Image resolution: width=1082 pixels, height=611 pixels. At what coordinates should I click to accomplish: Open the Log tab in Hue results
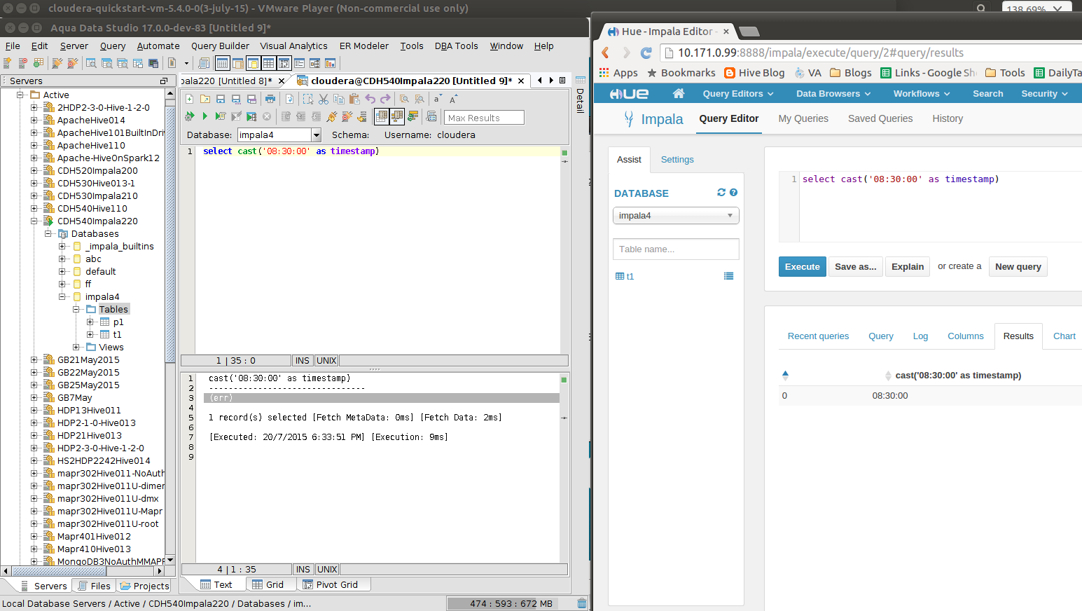920,336
